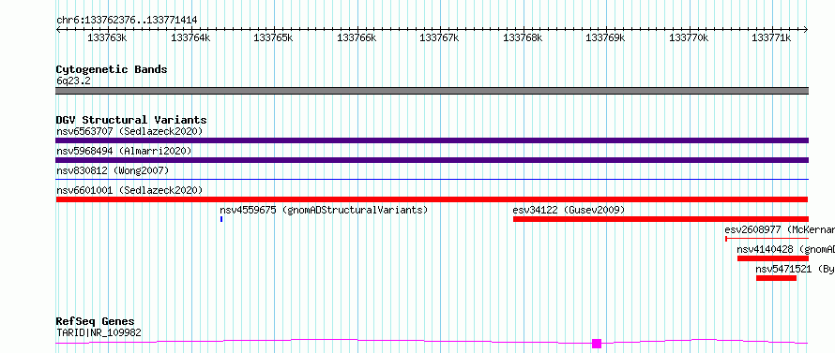Click the red bar below nsv6601001
This screenshot has height=353, width=835.
tap(432, 199)
